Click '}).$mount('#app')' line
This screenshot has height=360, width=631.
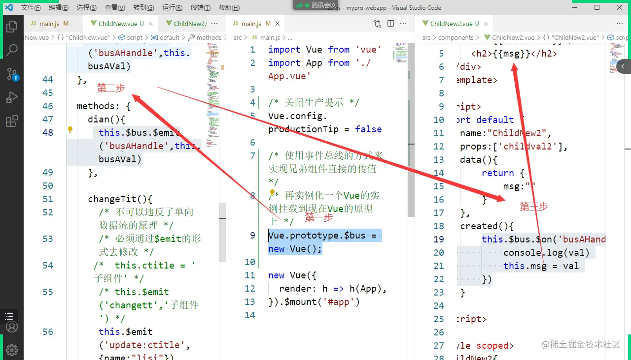[x=314, y=301]
